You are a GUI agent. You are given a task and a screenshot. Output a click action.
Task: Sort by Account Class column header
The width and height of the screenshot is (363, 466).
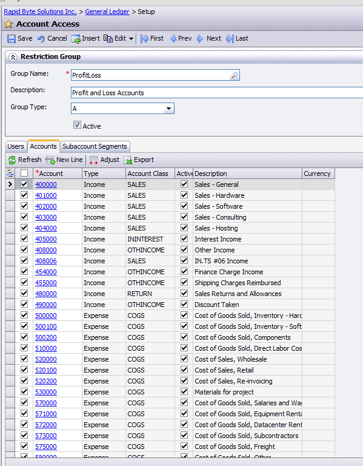click(150, 174)
